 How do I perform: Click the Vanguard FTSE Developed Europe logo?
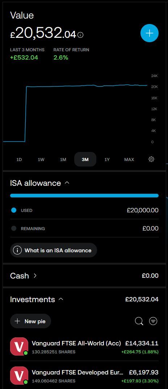click(19, 375)
